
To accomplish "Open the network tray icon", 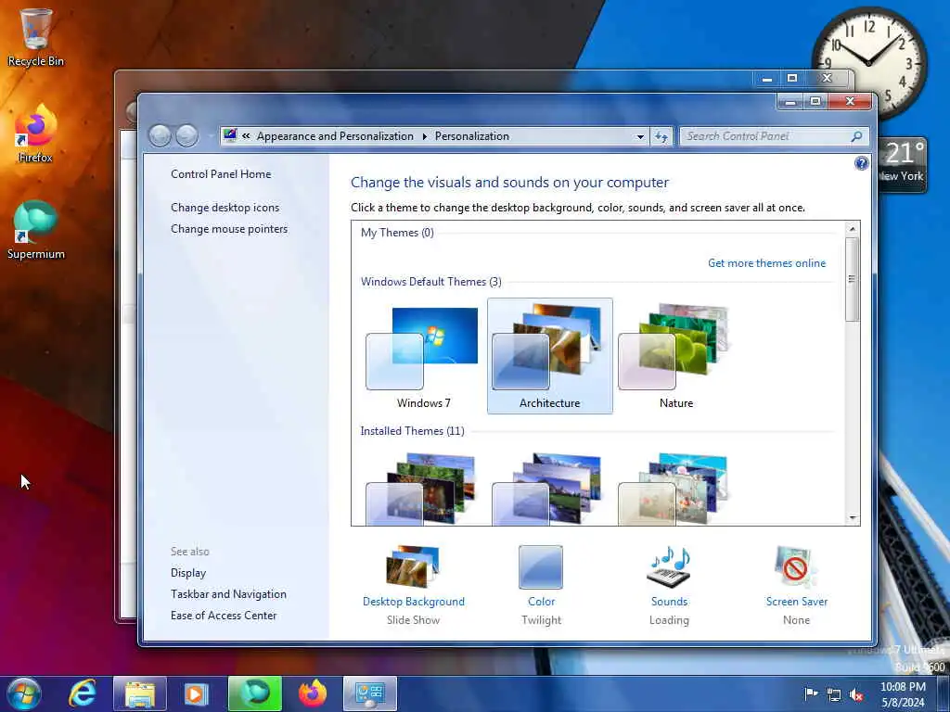I will 834,694.
